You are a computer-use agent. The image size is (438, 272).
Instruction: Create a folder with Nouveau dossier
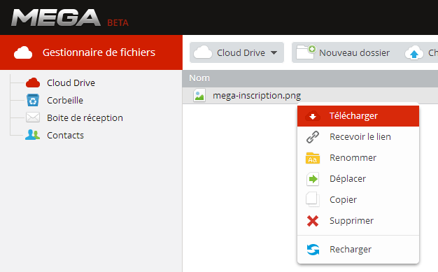(354, 52)
